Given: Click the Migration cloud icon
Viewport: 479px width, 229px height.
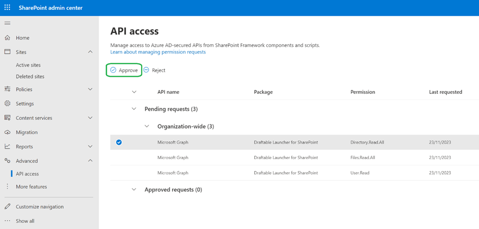Looking at the screenshot, I should click(7, 132).
